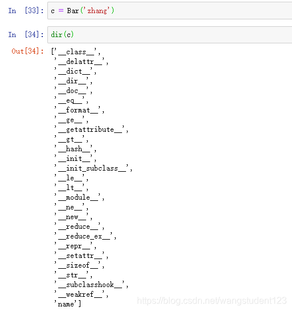Click '__new__' in the output list
The image size is (292, 311).
[x=71, y=217]
